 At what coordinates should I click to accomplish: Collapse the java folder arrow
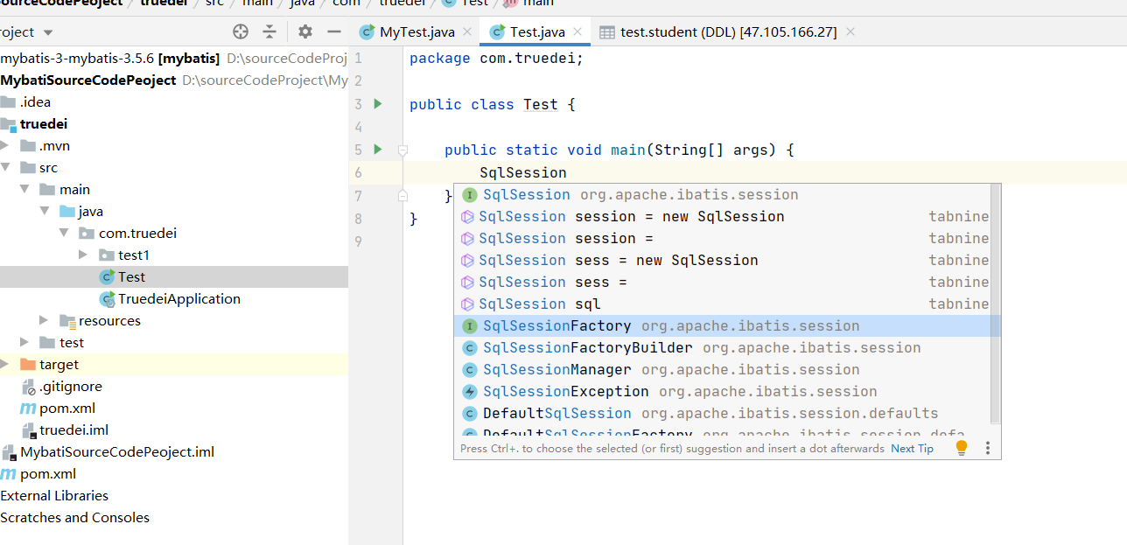(x=44, y=212)
